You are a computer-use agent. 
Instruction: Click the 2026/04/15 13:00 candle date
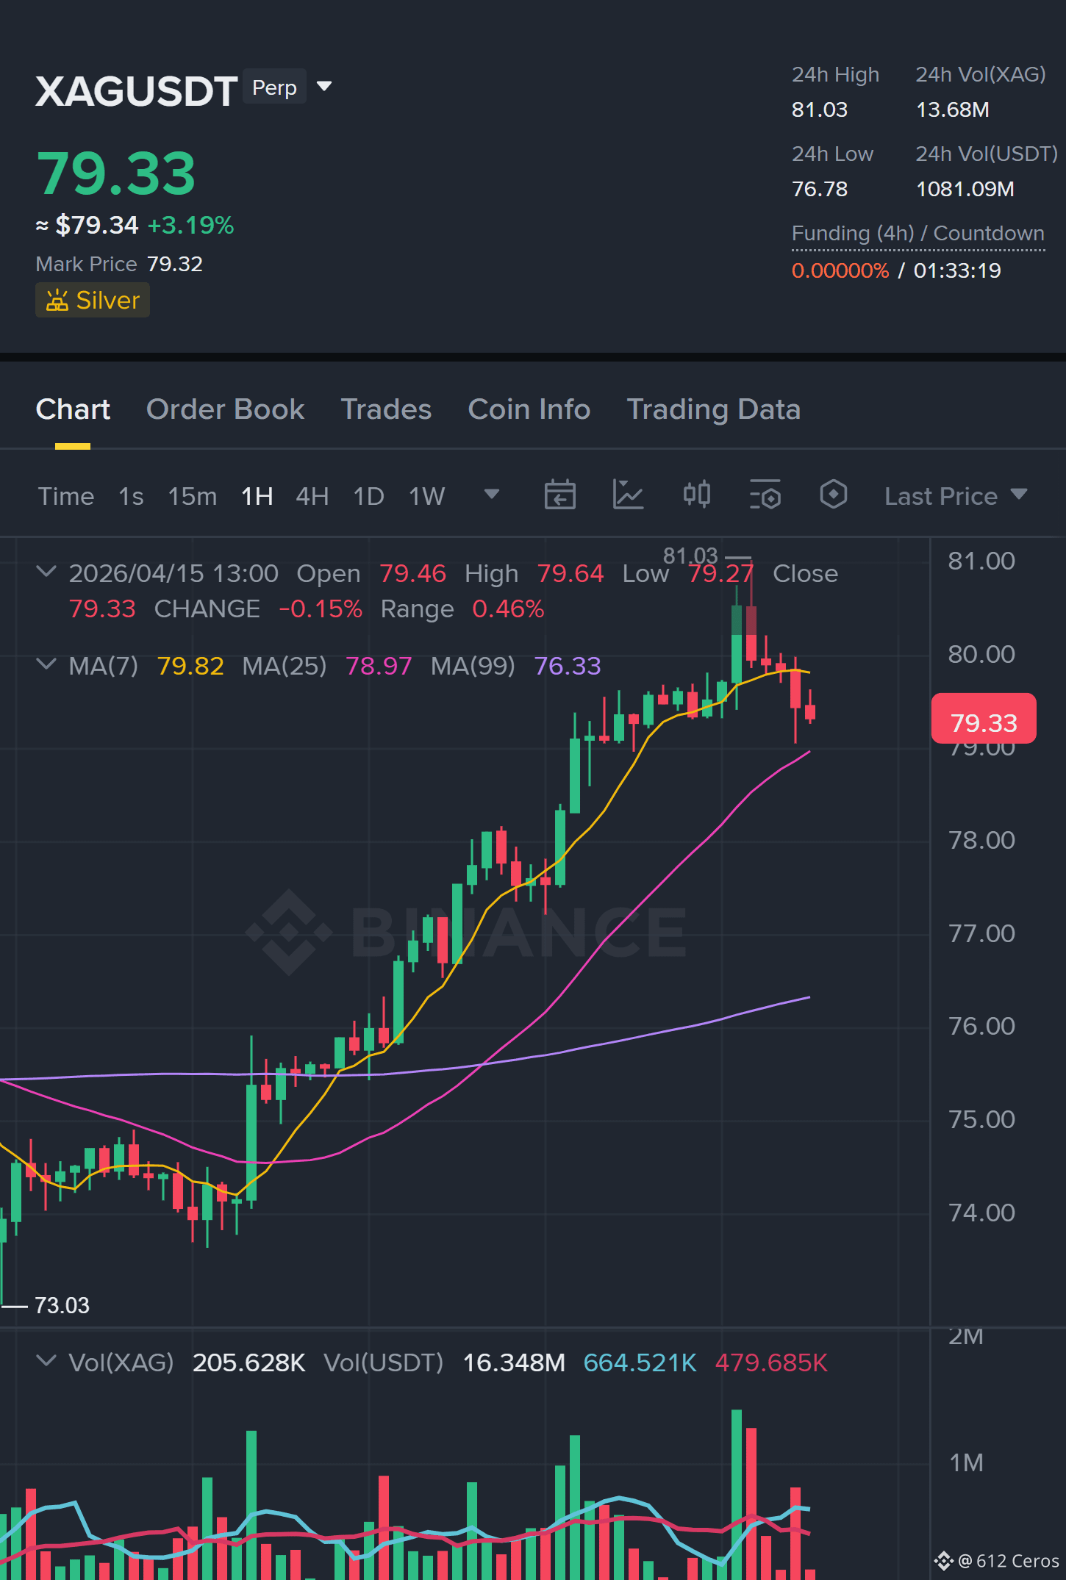(174, 573)
